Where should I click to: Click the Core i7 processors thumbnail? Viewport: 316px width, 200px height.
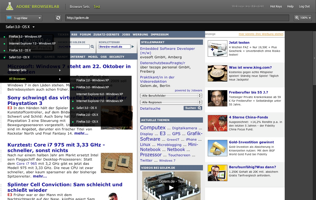117,163
